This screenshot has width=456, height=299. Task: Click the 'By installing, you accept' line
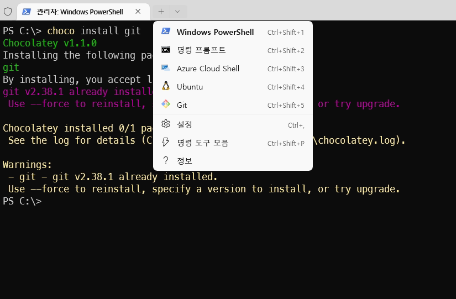(77, 80)
